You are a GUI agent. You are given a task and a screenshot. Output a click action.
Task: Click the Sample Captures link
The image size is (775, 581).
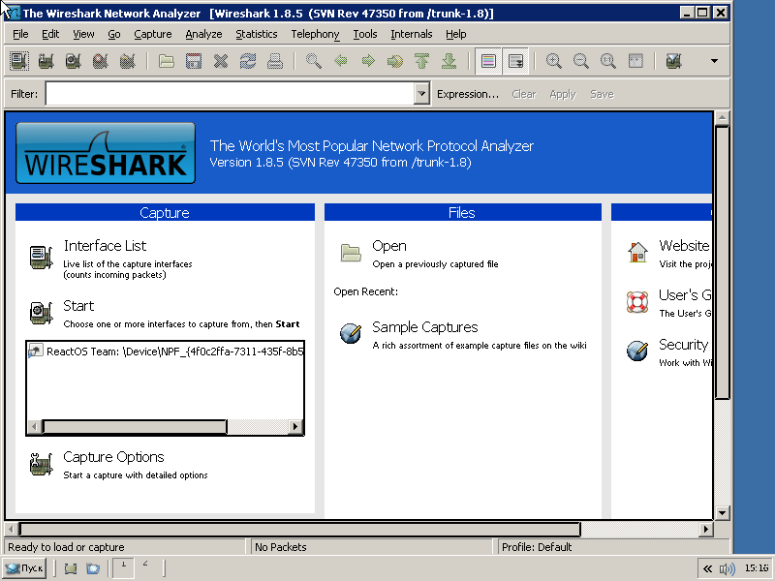click(x=425, y=327)
